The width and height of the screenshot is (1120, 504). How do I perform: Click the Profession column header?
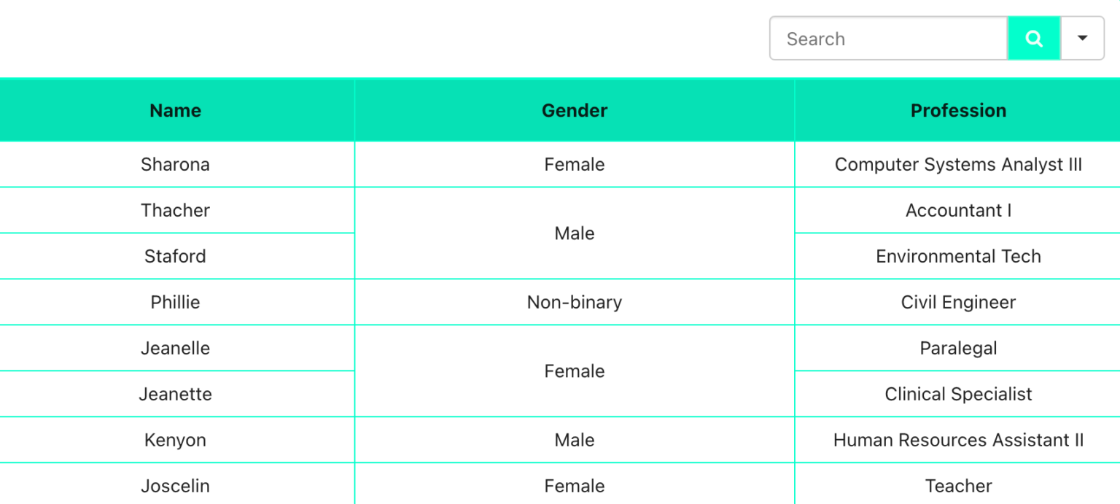[x=958, y=110]
